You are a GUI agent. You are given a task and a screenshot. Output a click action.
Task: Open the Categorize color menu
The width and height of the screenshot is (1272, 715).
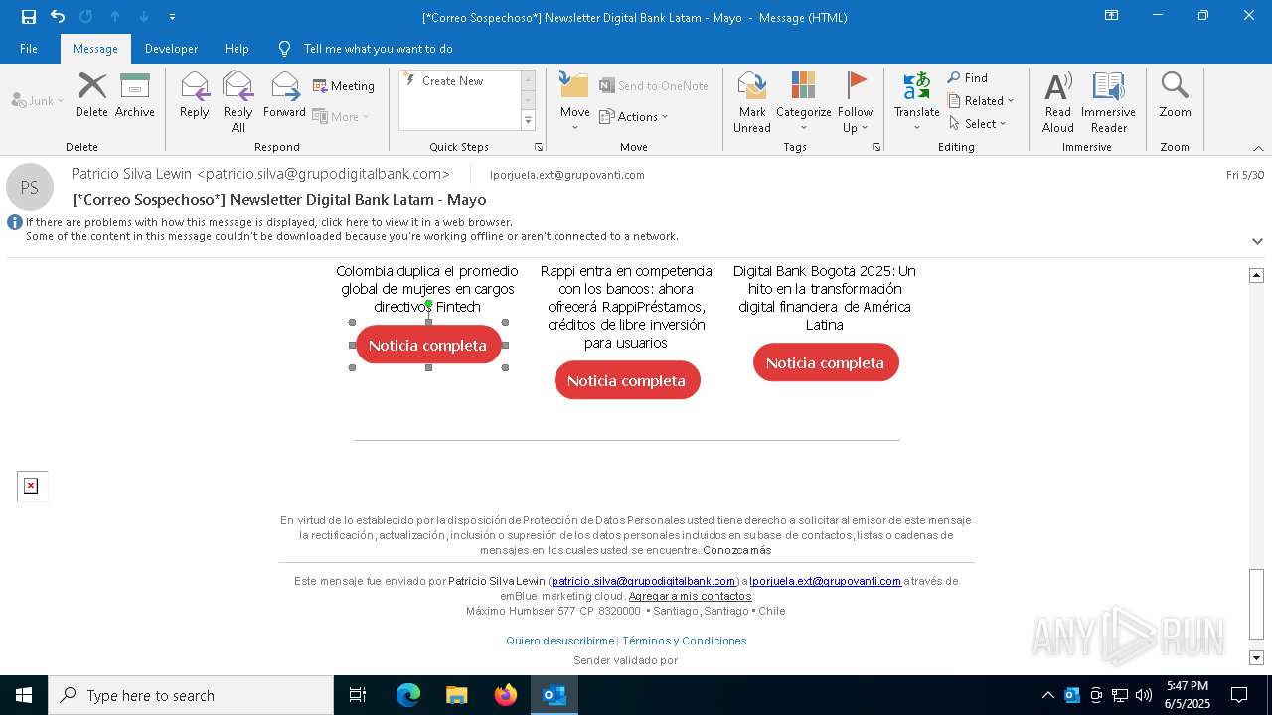point(804,102)
